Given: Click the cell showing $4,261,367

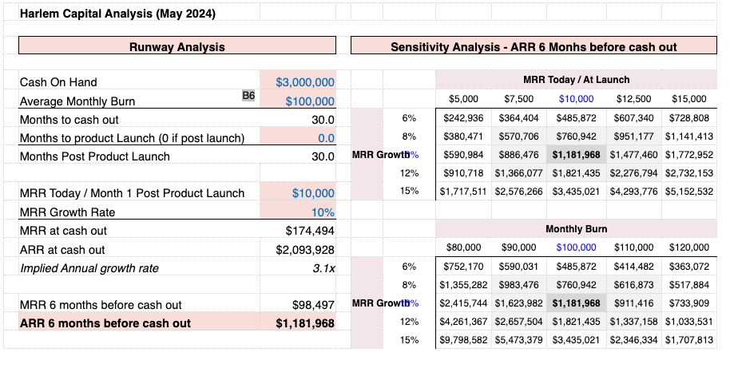Looking at the screenshot, I should tap(463, 322).
